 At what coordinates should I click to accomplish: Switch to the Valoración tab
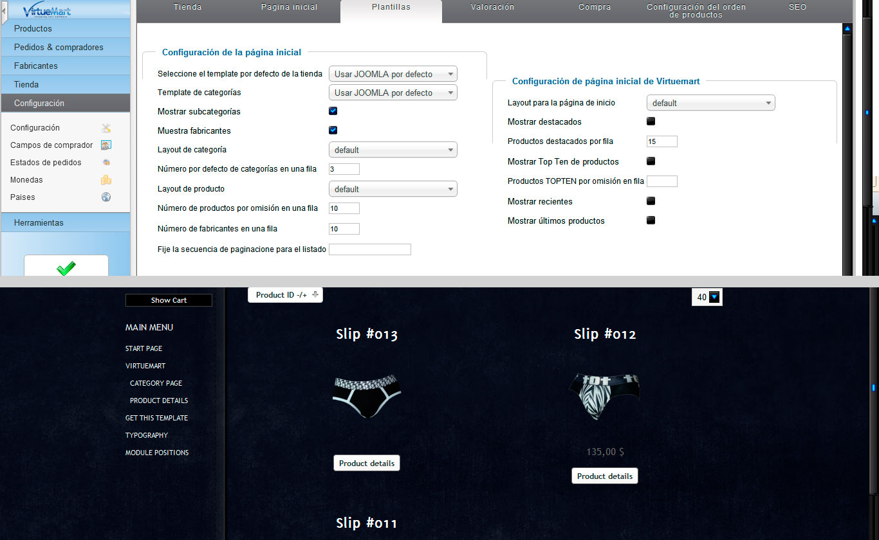492,7
